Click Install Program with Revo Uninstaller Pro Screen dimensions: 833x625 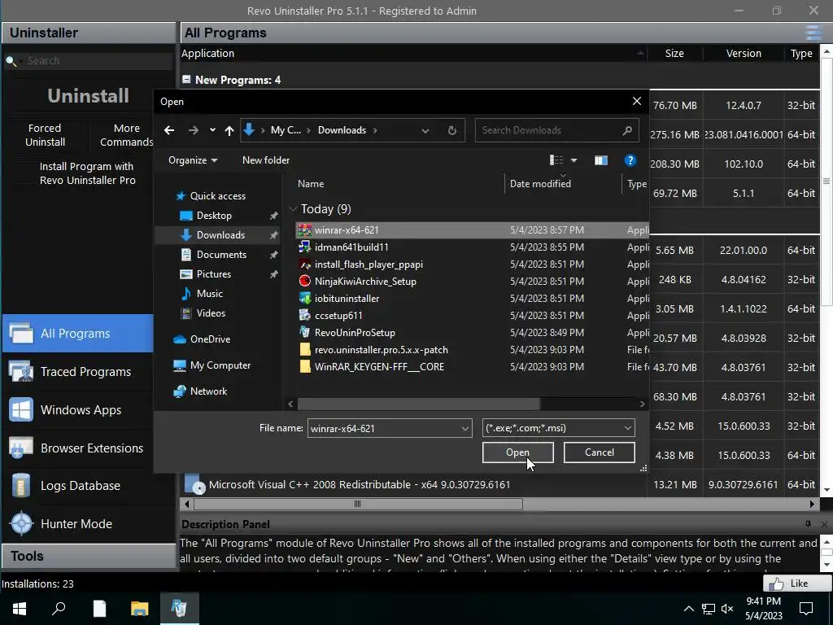click(x=88, y=173)
